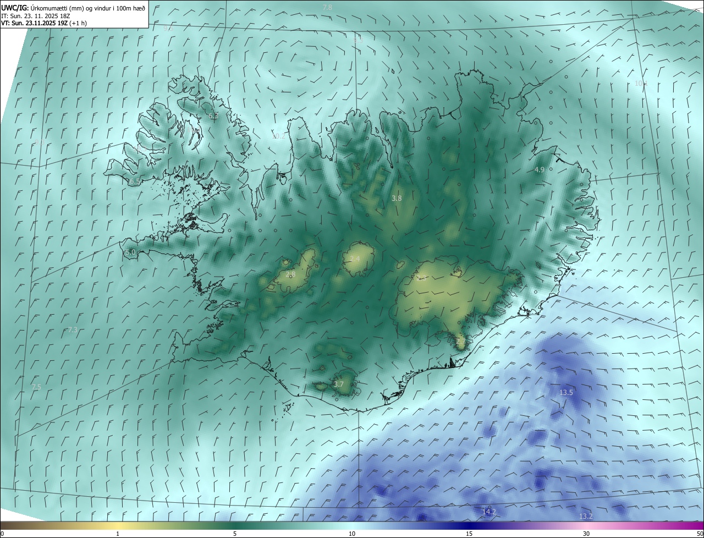Click the 2.4 value on the glacier
This screenshot has height=538, width=704.
pyautogui.click(x=355, y=259)
